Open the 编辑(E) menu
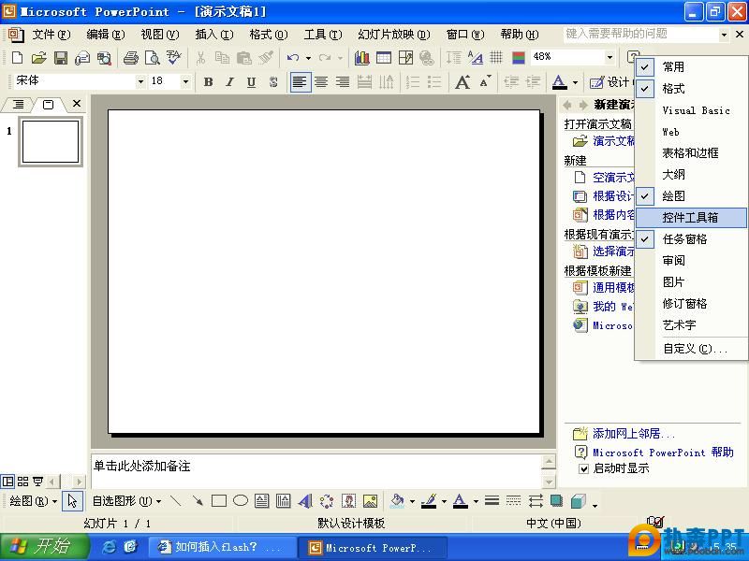 [106, 35]
